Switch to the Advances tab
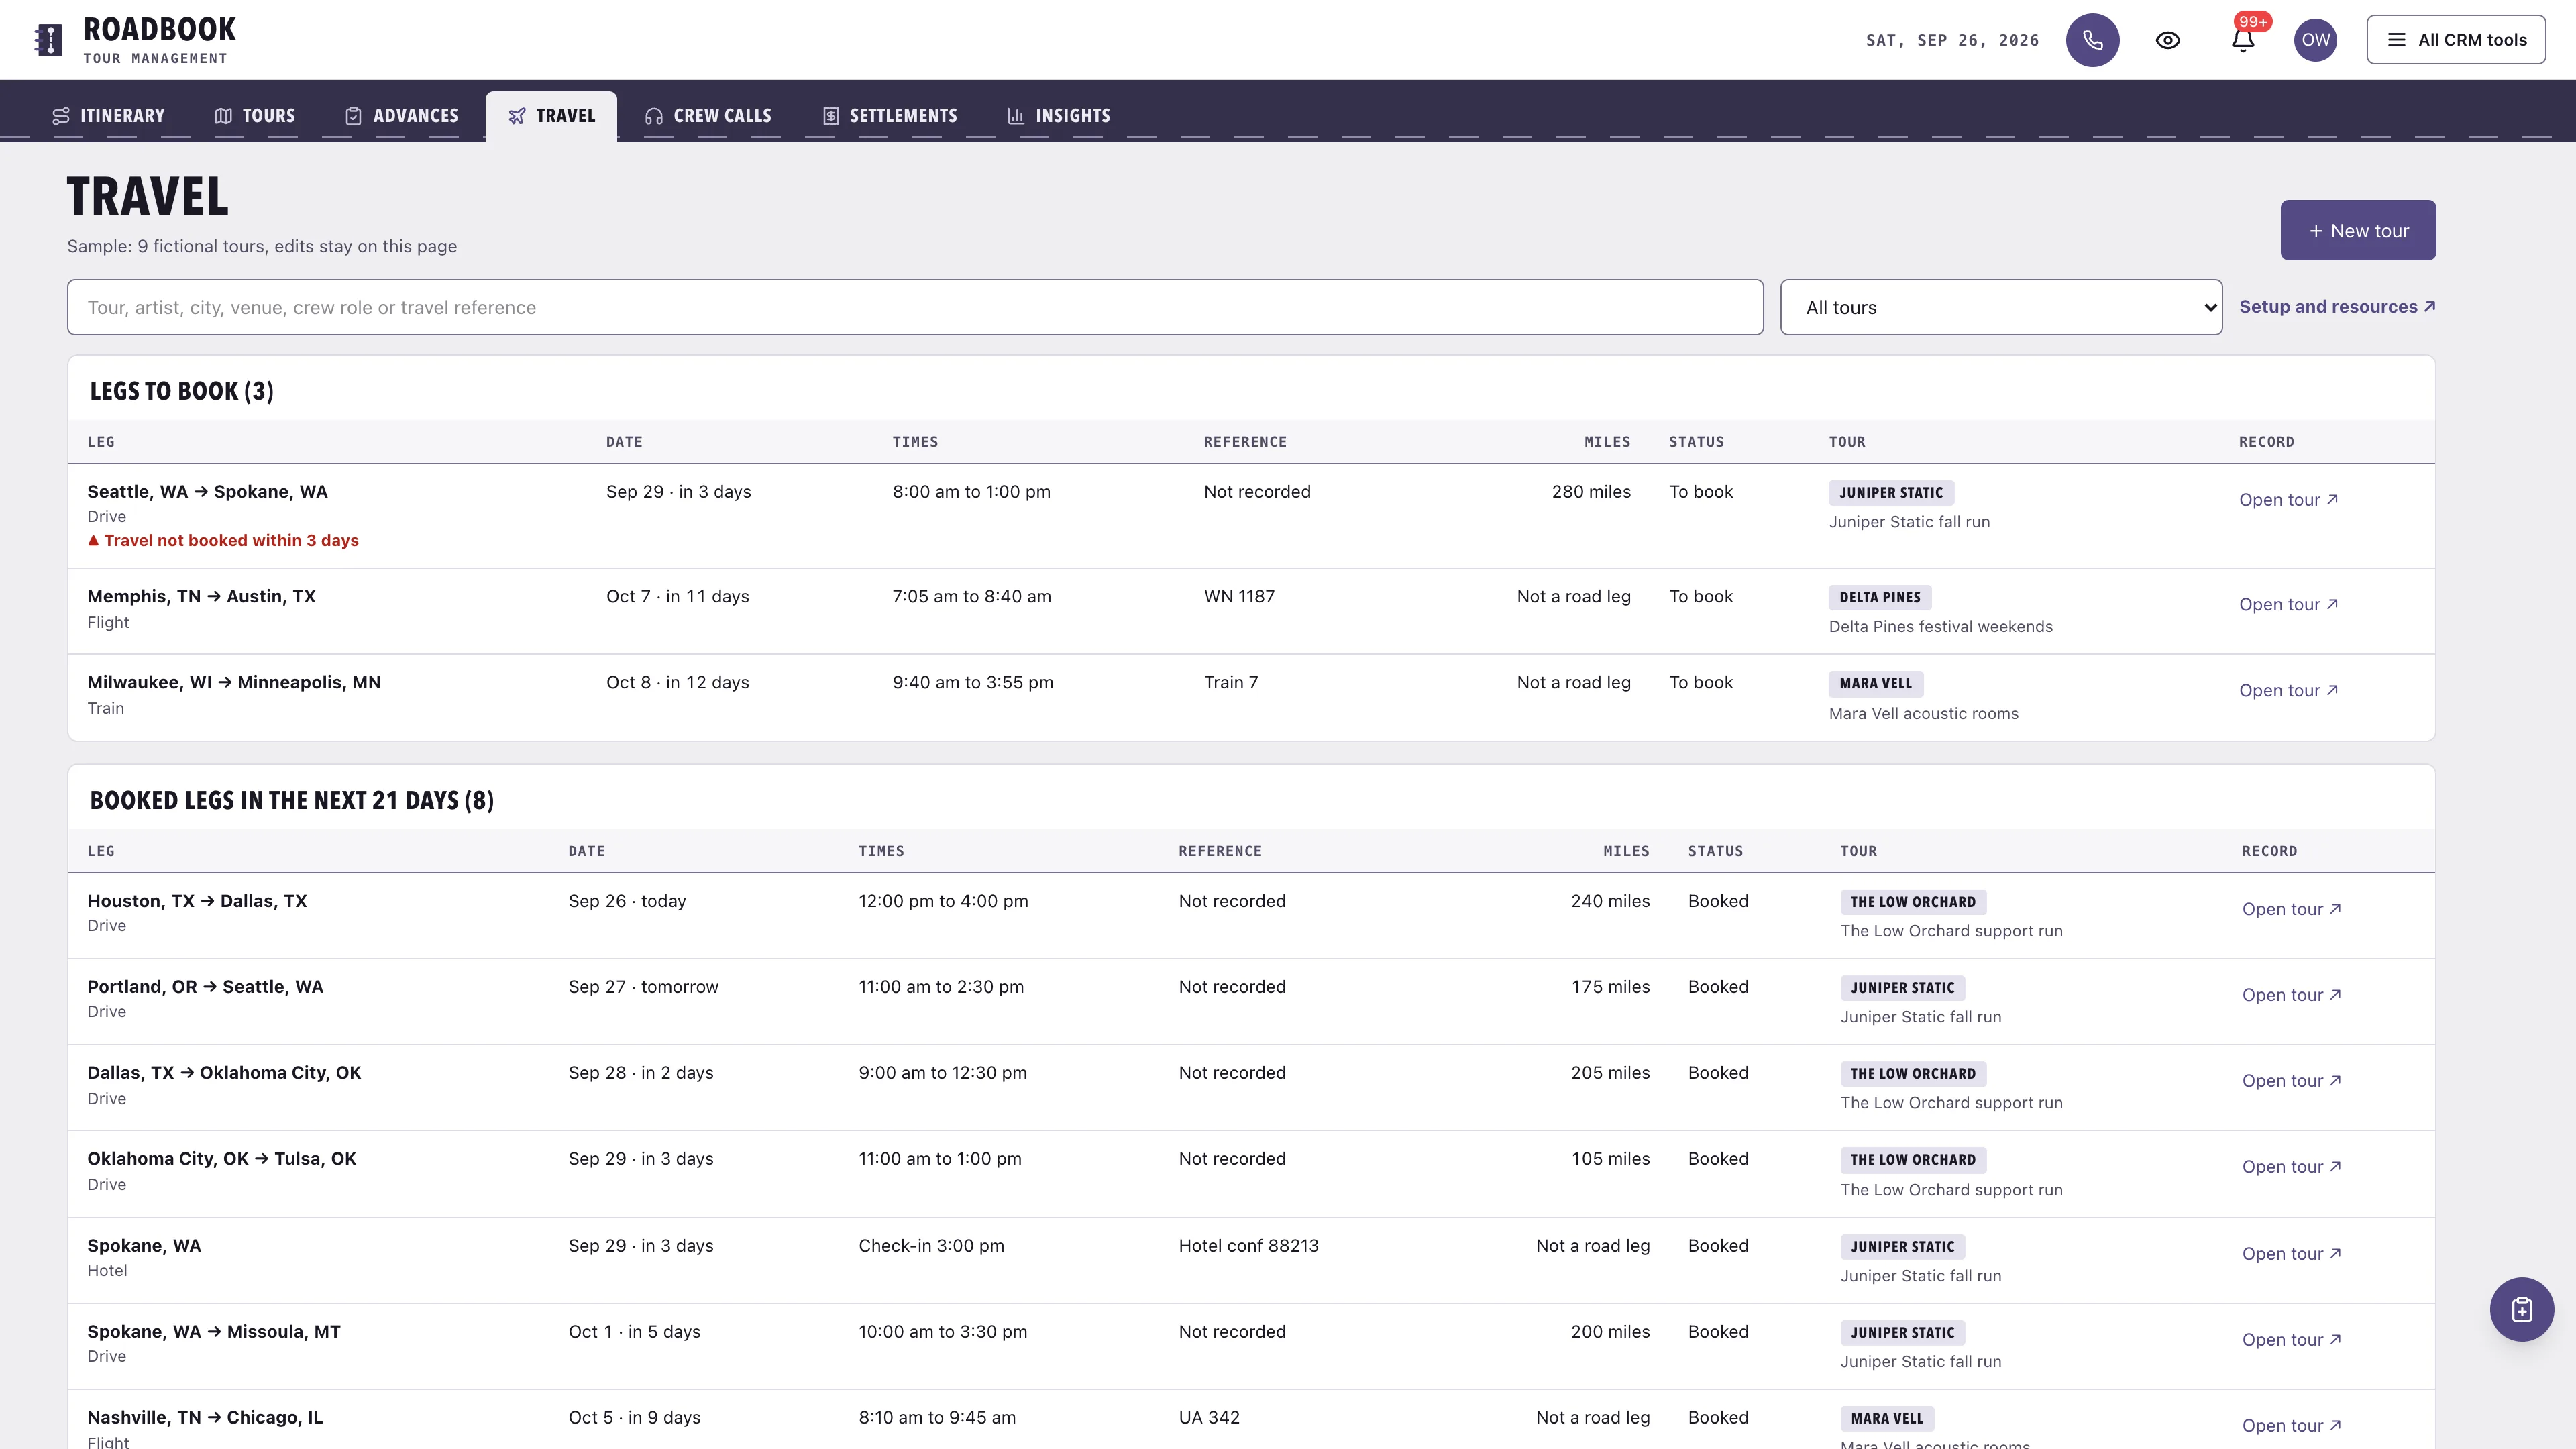The width and height of the screenshot is (2576, 1449). 401,116
